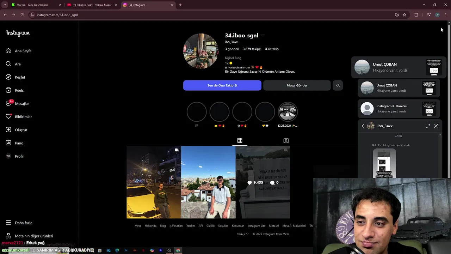This screenshot has width=451, height=254.
Task: Open the 430 takip following list
Action: (272, 49)
